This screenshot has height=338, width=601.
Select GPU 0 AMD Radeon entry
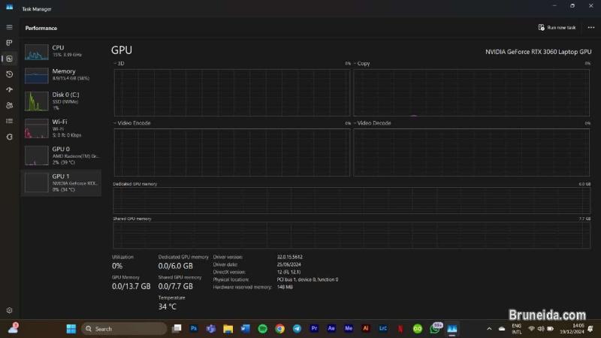61,153
